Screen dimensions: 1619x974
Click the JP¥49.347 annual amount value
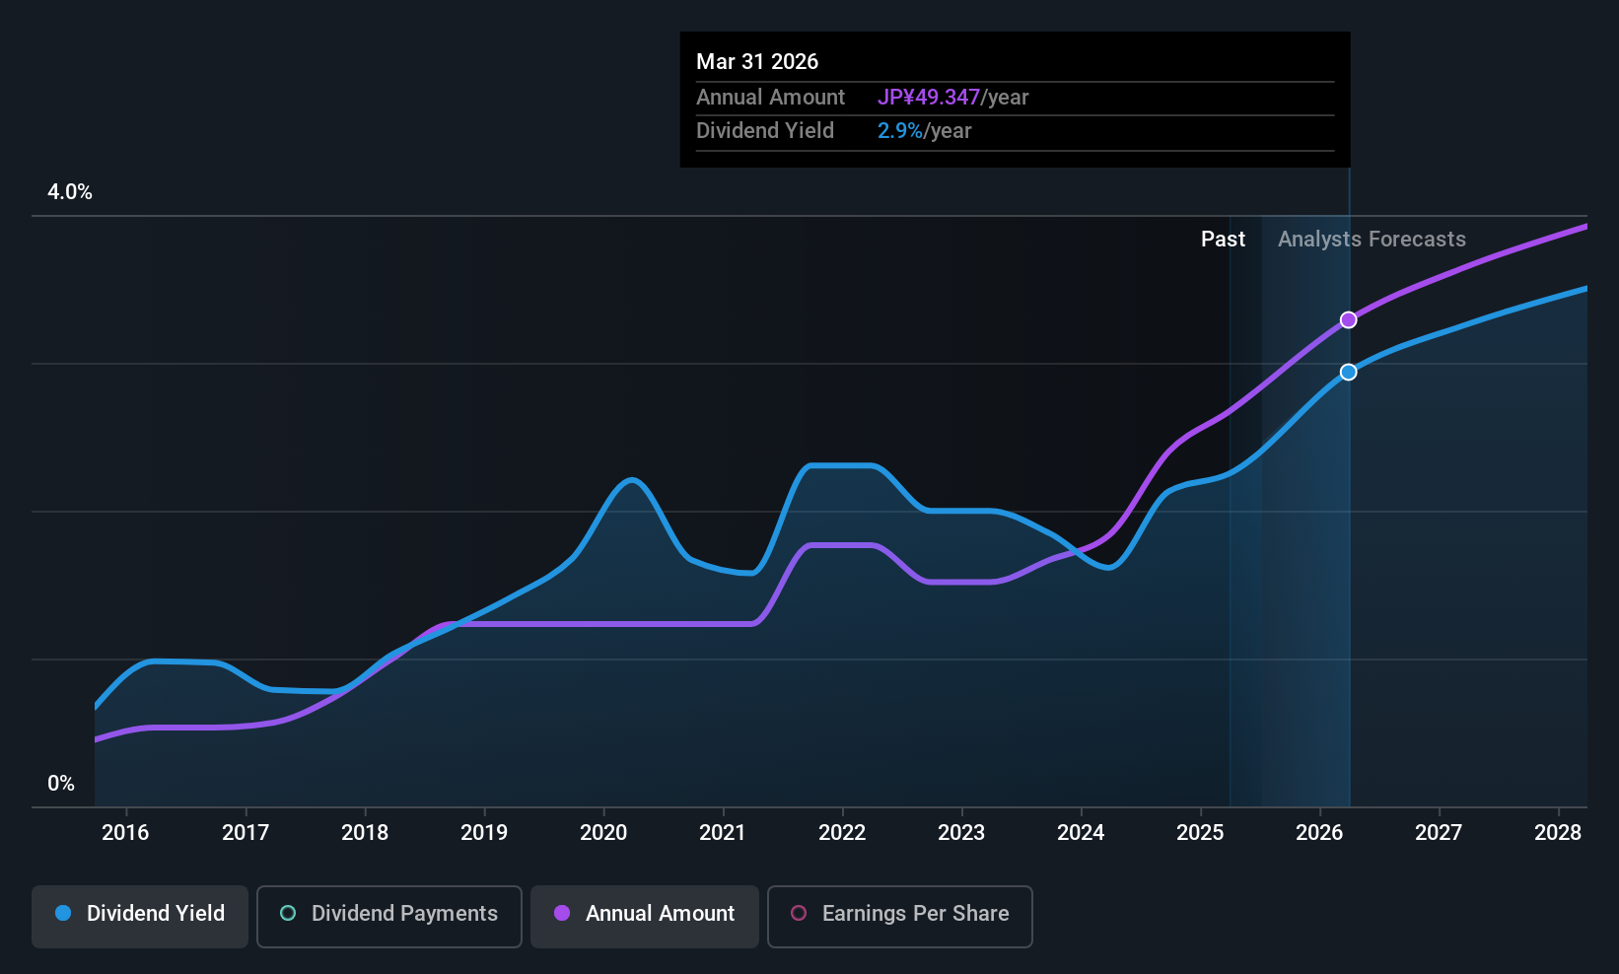tap(929, 97)
